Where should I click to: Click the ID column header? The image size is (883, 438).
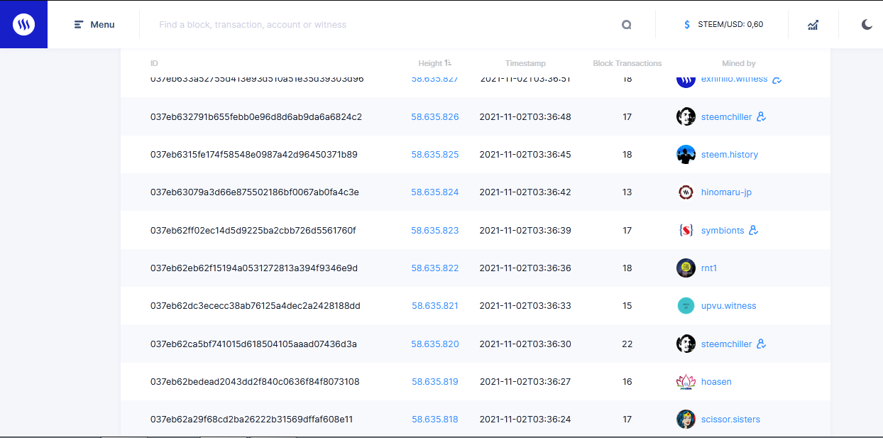click(154, 63)
